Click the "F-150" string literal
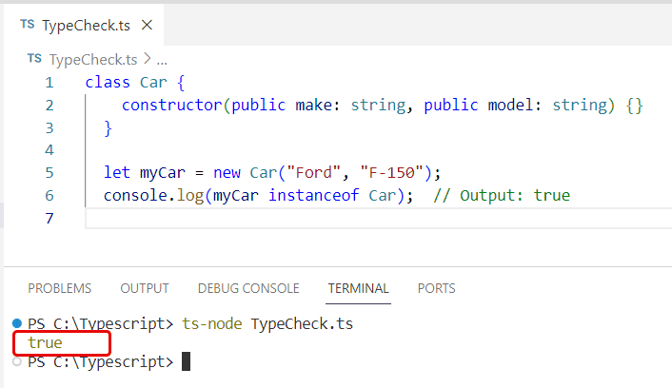Image resolution: width=672 pixels, height=388 pixels. (392, 172)
